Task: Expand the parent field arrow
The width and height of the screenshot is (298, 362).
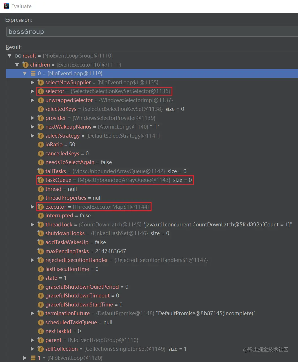Action: click(33, 340)
